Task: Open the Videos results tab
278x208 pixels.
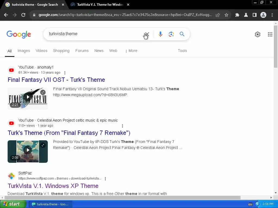Action: 41,51
